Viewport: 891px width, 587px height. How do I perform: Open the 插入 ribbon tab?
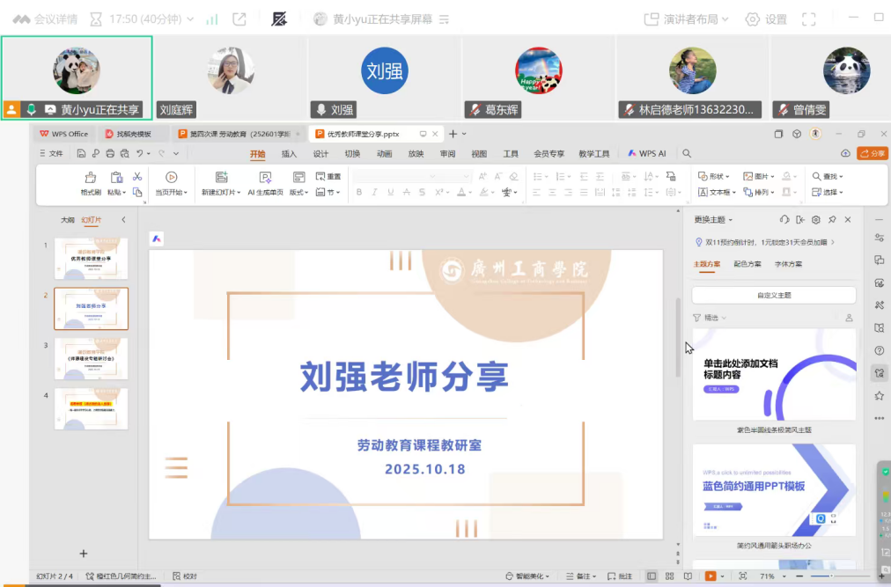tap(289, 153)
